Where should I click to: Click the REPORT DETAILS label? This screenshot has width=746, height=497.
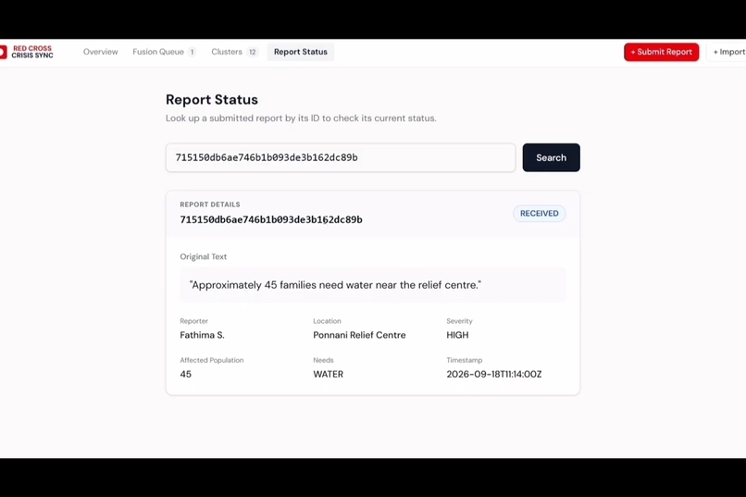tap(210, 205)
